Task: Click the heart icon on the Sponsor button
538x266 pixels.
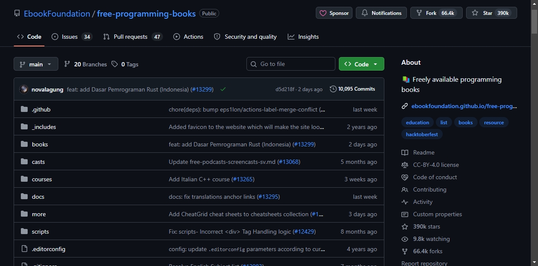Action: tap(323, 13)
